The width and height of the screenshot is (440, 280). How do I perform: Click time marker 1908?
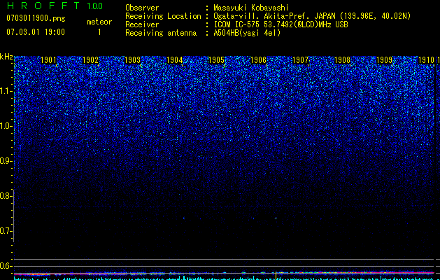point(342,60)
